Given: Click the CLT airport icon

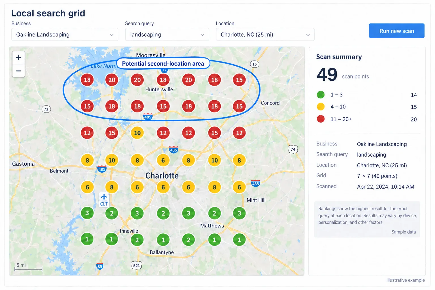Looking at the screenshot, I should (104, 200).
